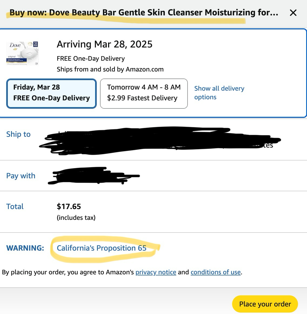Image resolution: width=307 pixels, height=314 pixels.
Task: Click the Arriving Mar 28, 2025 heading
Action: click(x=105, y=44)
